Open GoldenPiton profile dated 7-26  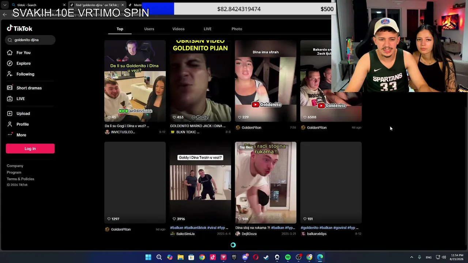pos(251,127)
